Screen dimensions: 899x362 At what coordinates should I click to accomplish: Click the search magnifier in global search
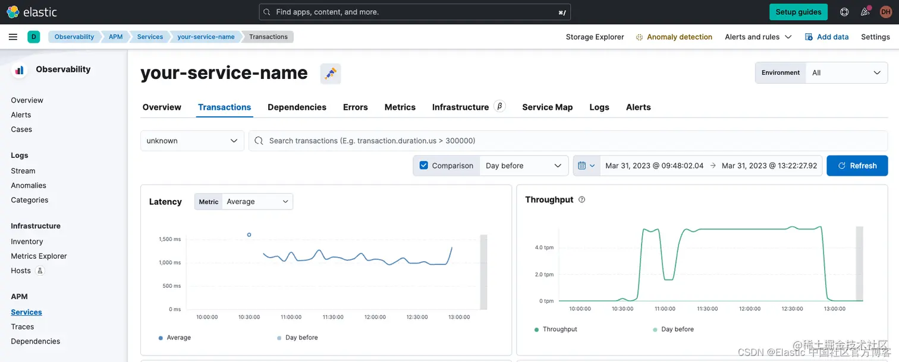[x=267, y=12]
